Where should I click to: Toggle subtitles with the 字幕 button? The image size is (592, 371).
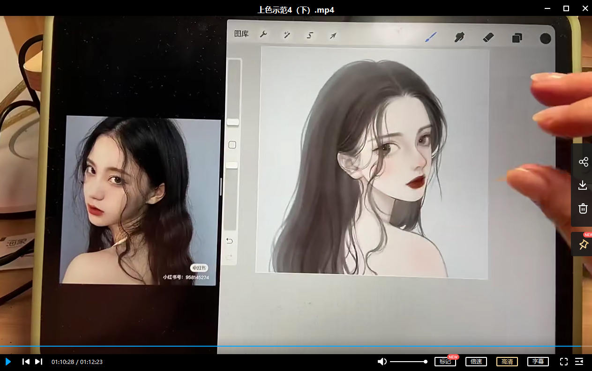coord(538,362)
